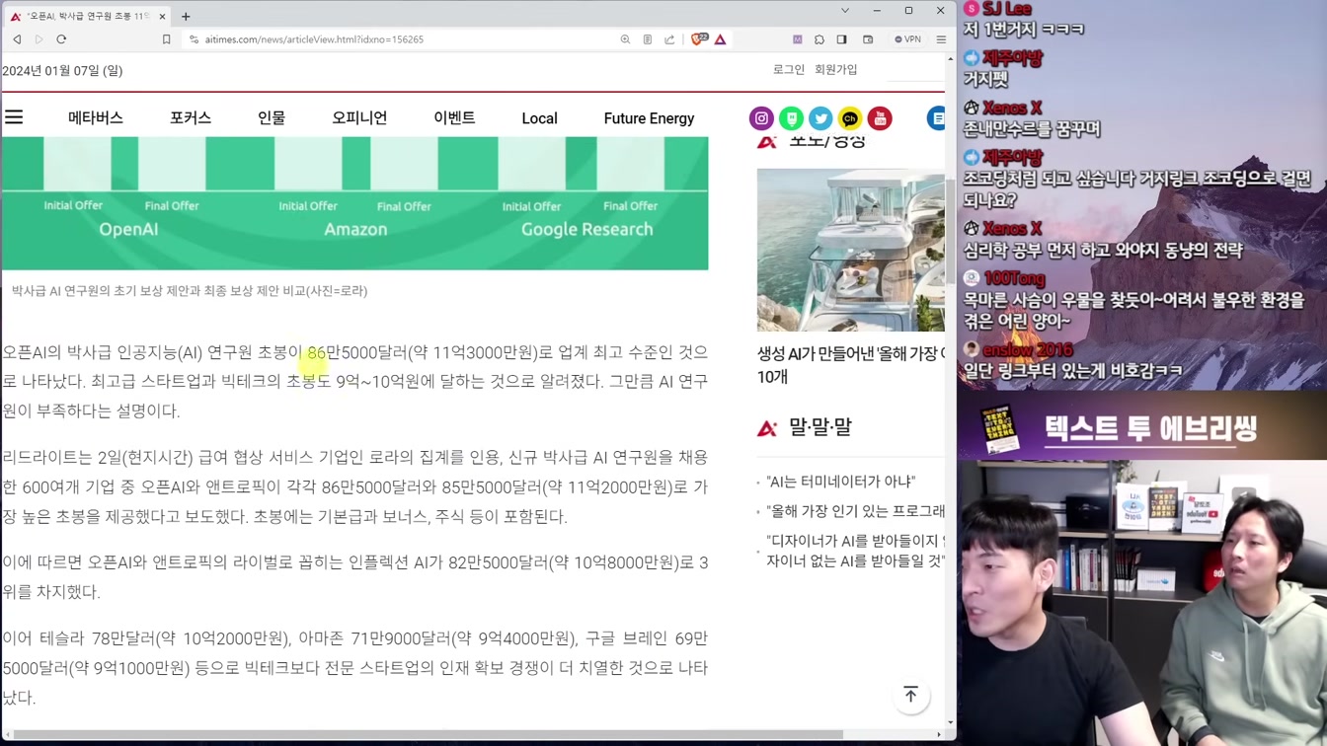Screen dimensions: 1327x746
Task: Click the VPN button in toolbar
Action: 907,39
